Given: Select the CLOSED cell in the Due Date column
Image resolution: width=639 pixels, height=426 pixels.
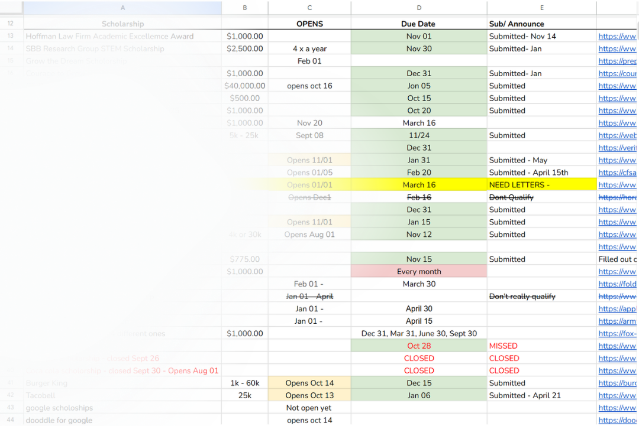Looking at the screenshot, I should pos(419,358).
